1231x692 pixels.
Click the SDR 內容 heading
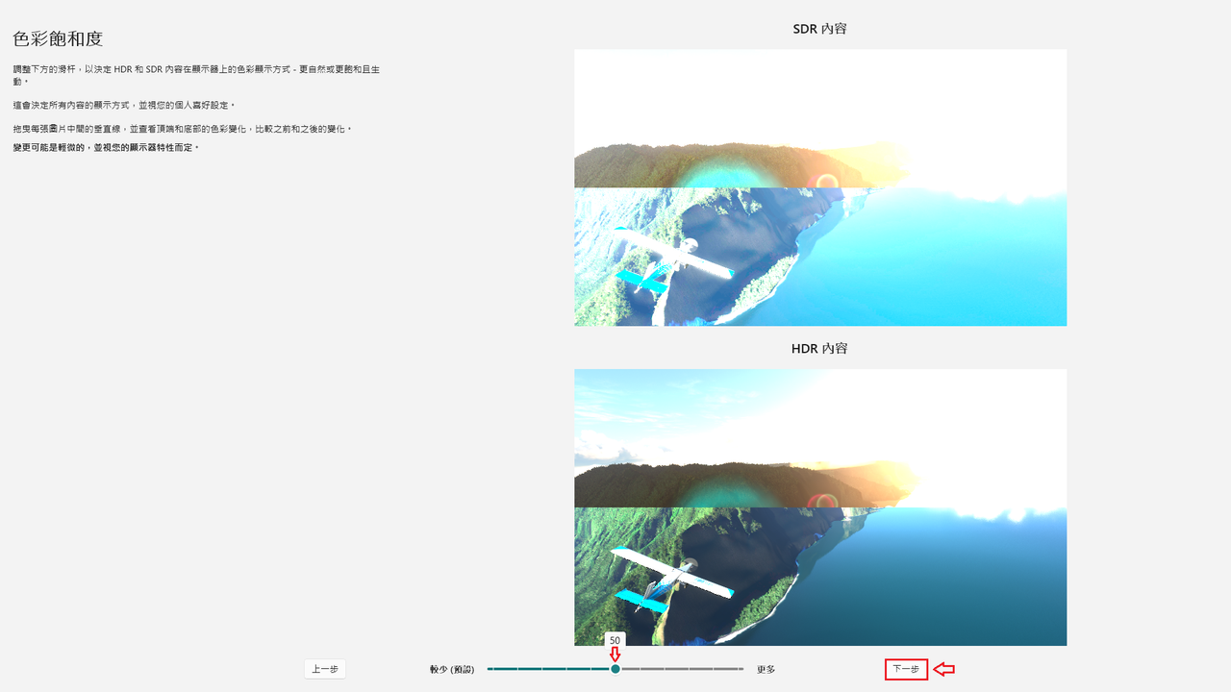click(x=819, y=29)
